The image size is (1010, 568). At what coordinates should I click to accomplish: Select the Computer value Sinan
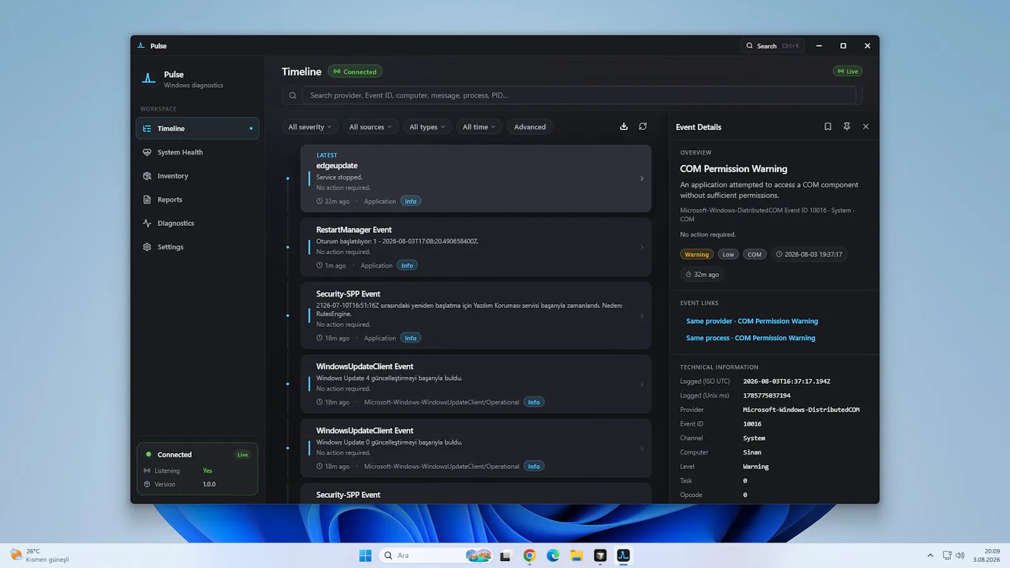pyautogui.click(x=752, y=453)
